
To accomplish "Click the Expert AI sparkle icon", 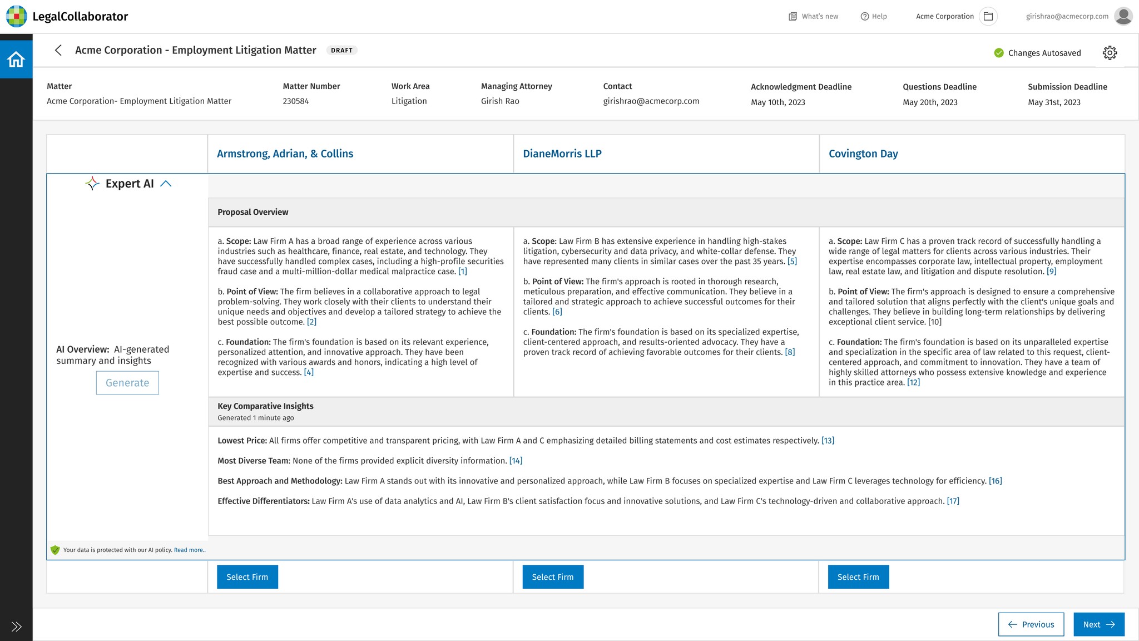I will [x=92, y=184].
